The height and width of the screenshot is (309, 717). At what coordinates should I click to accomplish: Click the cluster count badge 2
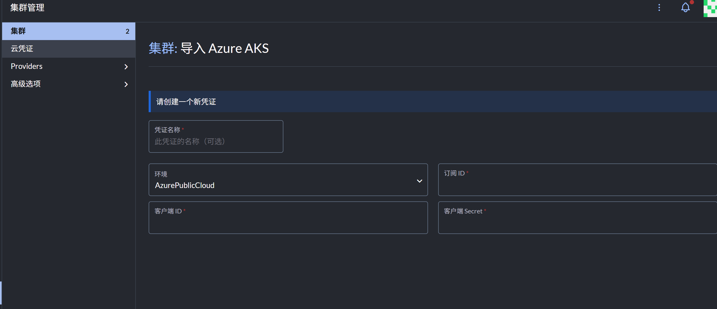(128, 32)
